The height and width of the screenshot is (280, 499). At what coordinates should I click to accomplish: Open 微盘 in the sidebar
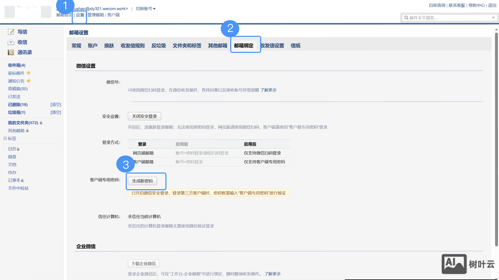tap(12, 157)
